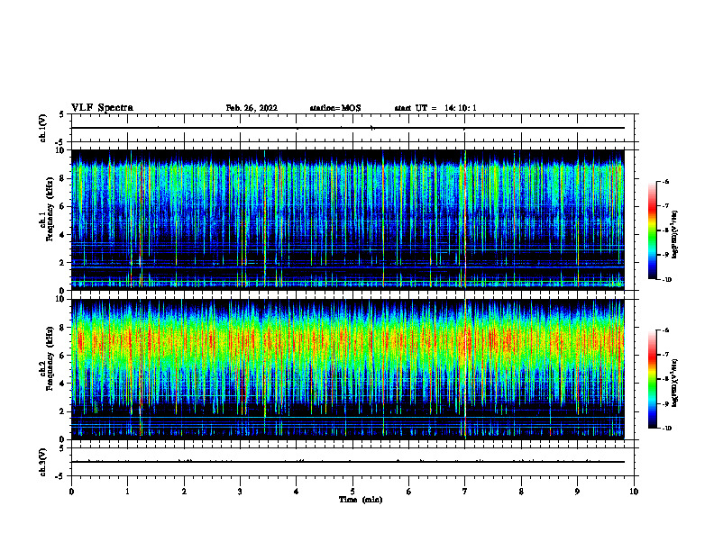Click the time axis tick label "2"

pyautogui.click(x=184, y=492)
